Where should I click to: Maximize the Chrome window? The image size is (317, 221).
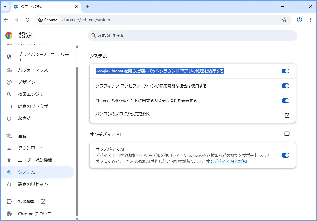(x=296, y=7)
